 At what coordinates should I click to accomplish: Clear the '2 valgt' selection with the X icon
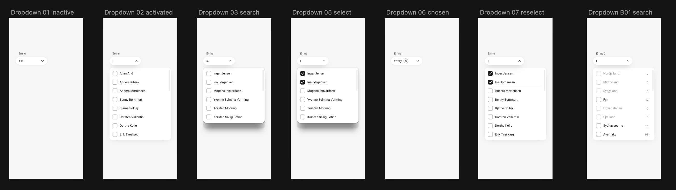(406, 61)
